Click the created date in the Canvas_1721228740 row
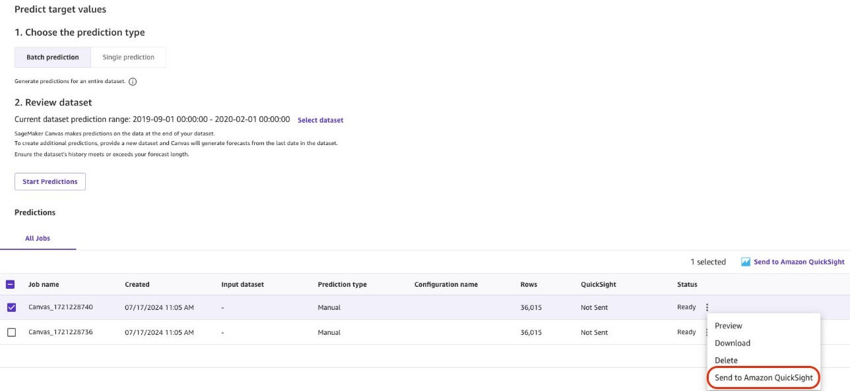 coord(159,307)
